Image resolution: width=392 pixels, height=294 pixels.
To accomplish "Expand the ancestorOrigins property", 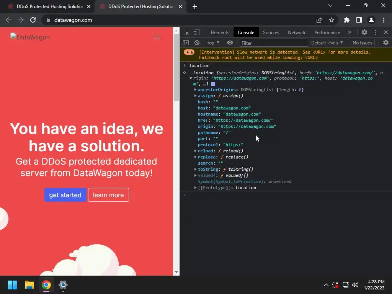I will pos(195,90).
